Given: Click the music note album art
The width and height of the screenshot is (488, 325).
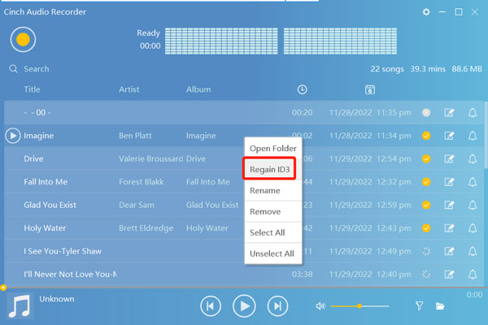Looking at the screenshot, I should pyautogui.click(x=20, y=306).
